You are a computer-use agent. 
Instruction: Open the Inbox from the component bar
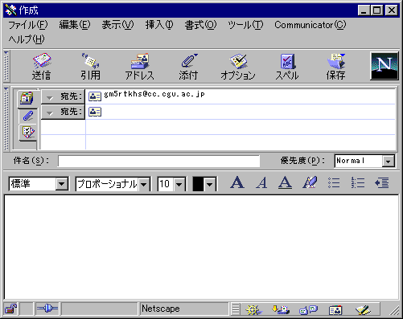(281, 309)
